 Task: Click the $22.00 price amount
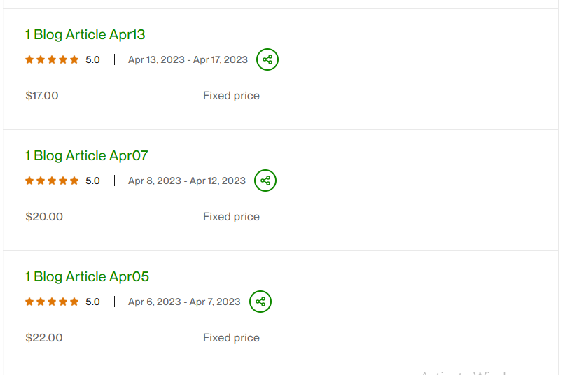44,338
